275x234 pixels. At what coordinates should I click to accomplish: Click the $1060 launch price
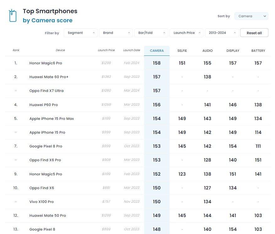point(106,90)
